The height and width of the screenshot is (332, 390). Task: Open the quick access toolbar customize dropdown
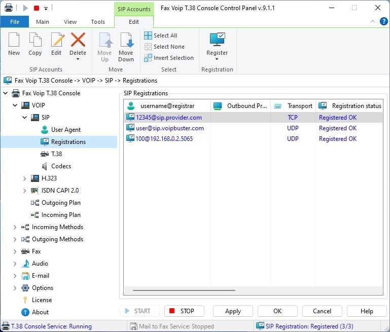click(46, 9)
